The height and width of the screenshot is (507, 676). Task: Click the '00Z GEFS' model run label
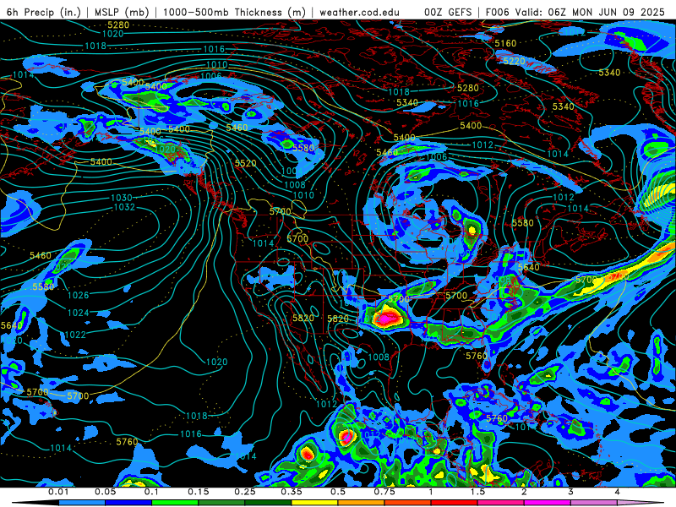click(449, 12)
